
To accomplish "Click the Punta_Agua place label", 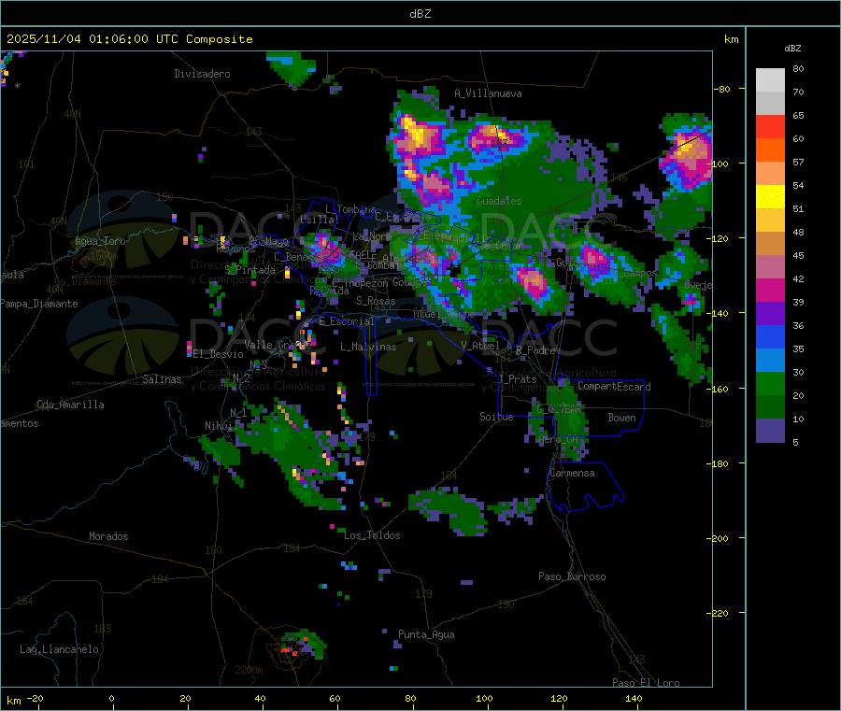I will point(426,635).
